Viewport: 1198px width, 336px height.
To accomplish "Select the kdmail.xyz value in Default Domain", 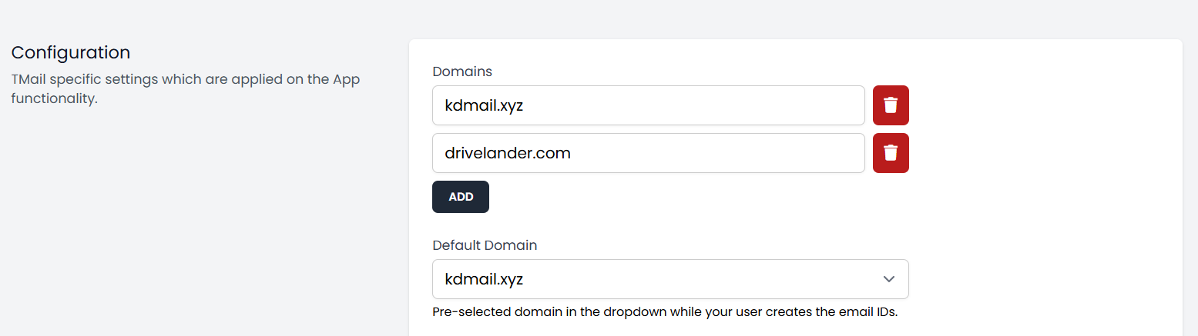I will (x=484, y=279).
